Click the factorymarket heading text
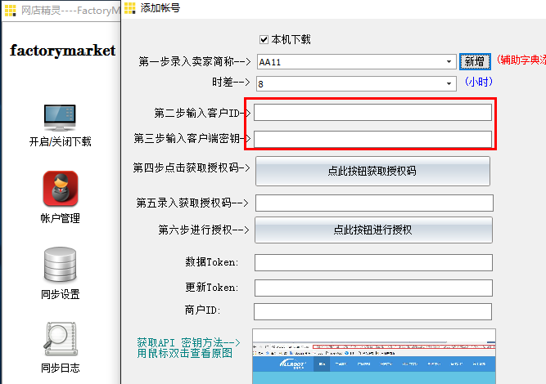Screen dimensions: 546x384 63,51
